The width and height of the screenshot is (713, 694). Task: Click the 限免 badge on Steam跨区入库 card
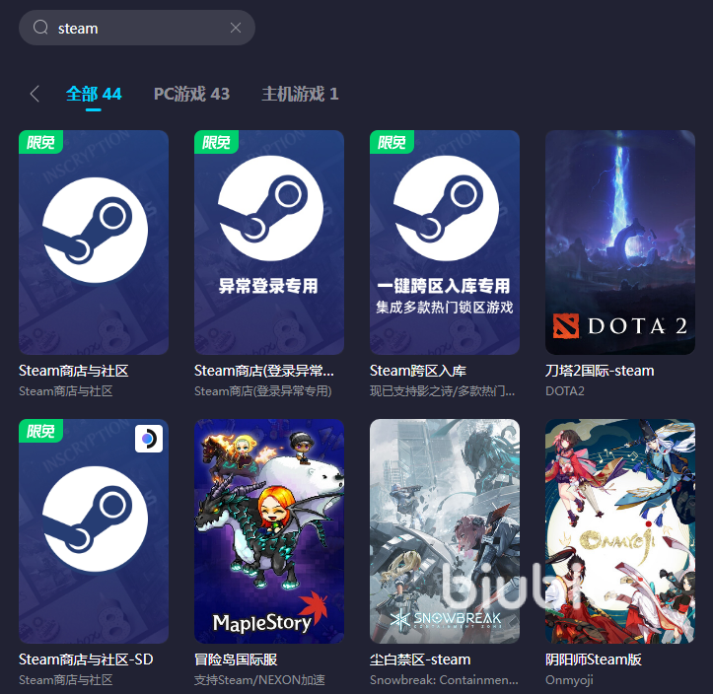(392, 142)
